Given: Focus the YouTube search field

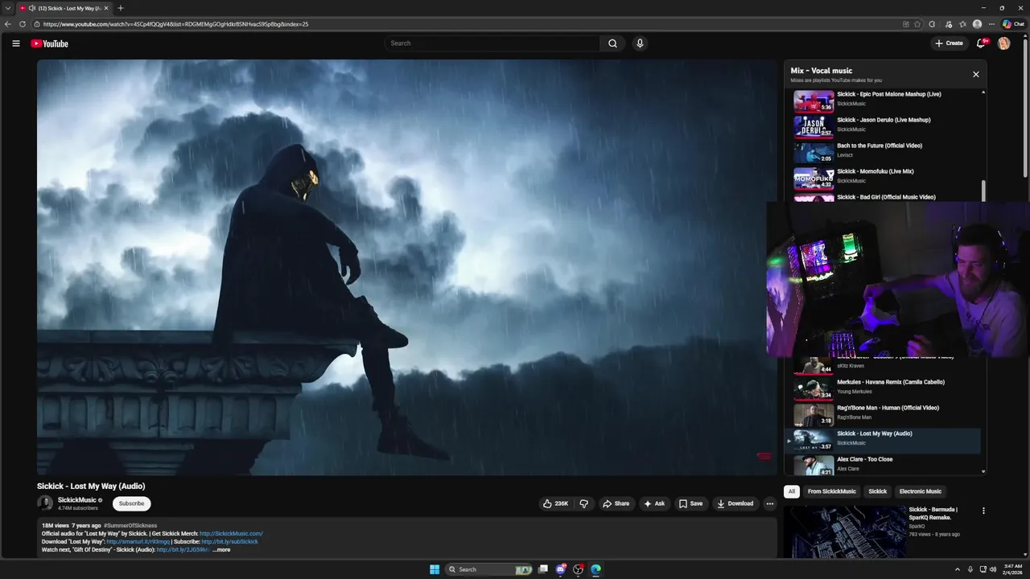Looking at the screenshot, I should 492,43.
